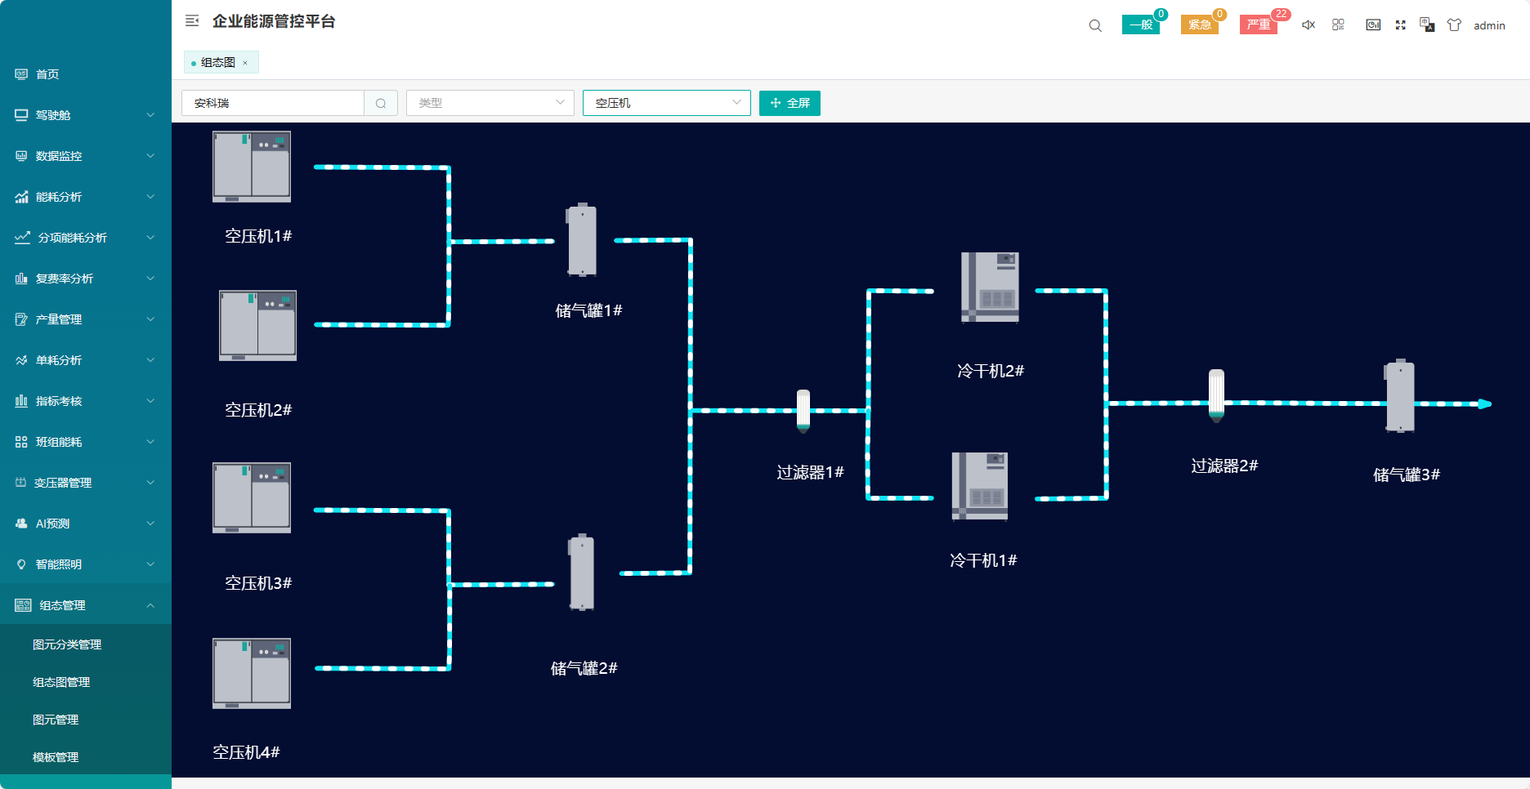The image size is (1530, 789).
Task: Open the 空压机 dropdown selector
Action: click(x=666, y=103)
